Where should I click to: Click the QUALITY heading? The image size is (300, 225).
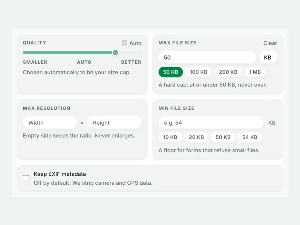click(34, 43)
